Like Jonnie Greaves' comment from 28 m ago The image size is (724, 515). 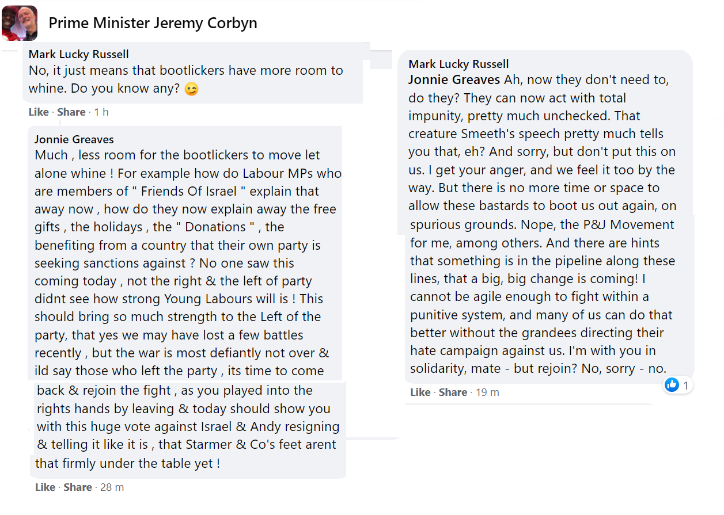(x=45, y=487)
